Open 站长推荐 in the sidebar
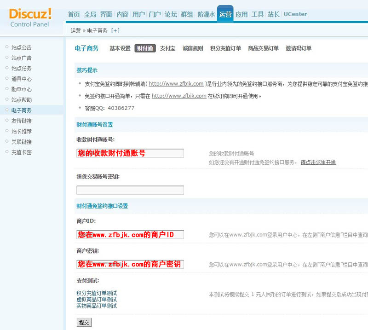Screen dimensions: 368x330 click(x=21, y=131)
